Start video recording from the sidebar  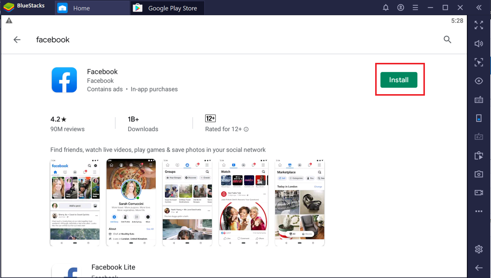click(479, 193)
